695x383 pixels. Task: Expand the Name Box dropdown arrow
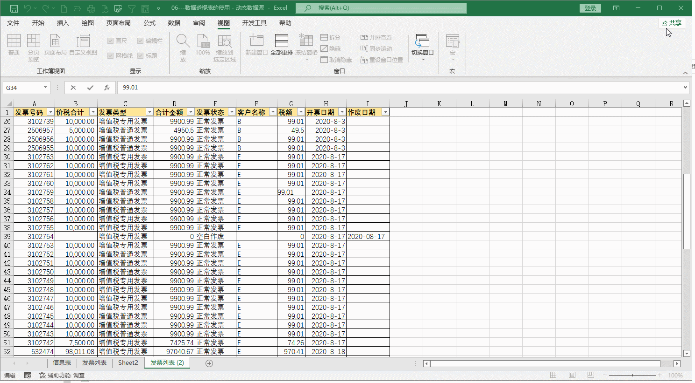tap(45, 88)
